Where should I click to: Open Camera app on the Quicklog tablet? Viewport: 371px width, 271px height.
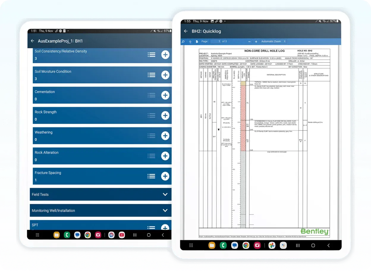[x=257, y=245]
